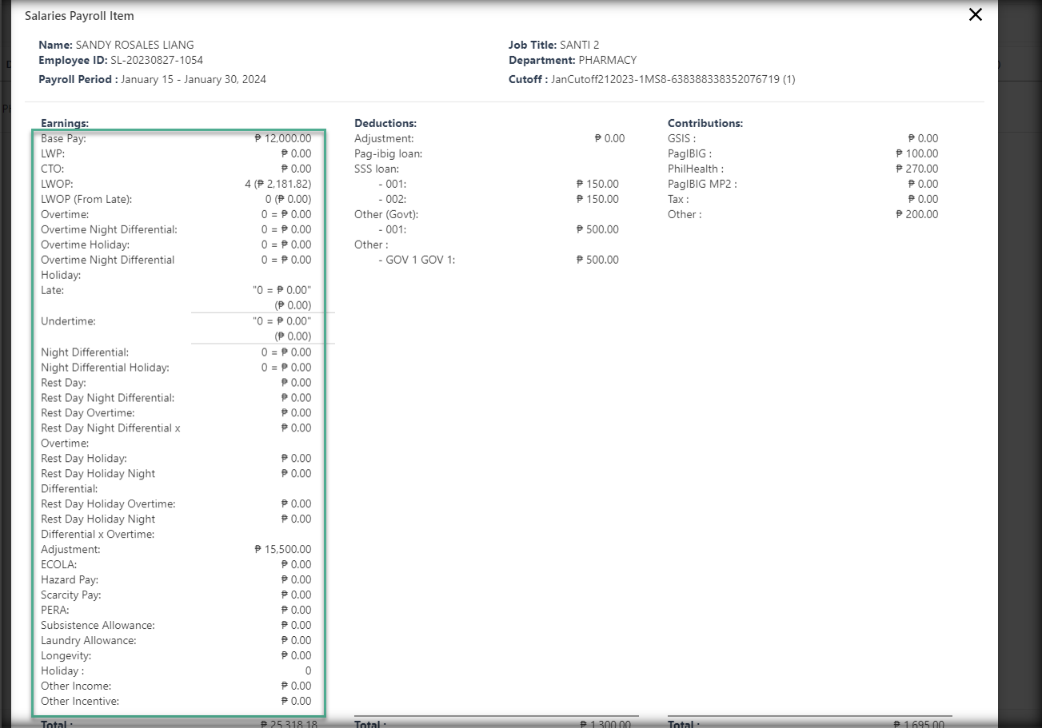Click the JanCutoff212023 cutoff identifier
The image size is (1042, 728).
tap(673, 79)
